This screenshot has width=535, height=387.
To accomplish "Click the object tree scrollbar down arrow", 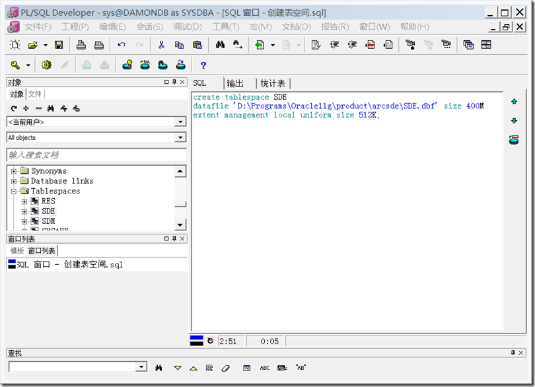I will tap(180, 225).
